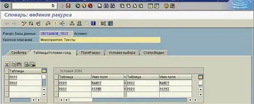The image size is (254, 104).
Task: Create a new session icon
Action: click(150, 6)
